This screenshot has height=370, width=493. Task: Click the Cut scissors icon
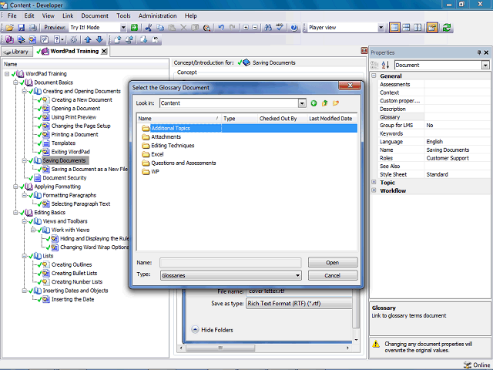tap(149, 28)
